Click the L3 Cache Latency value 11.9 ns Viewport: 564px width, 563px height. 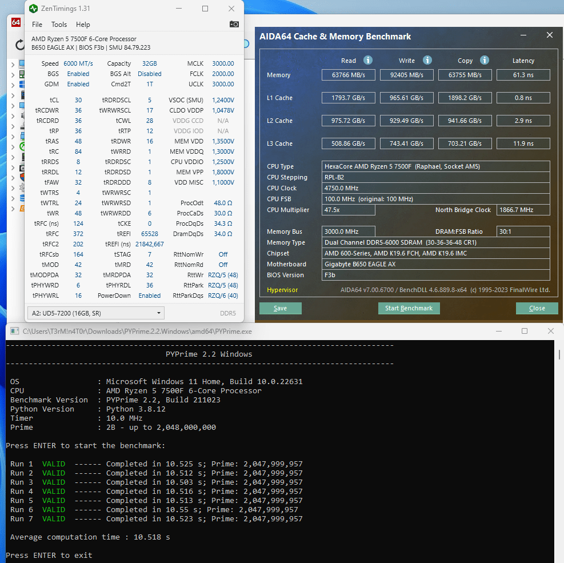tap(523, 143)
